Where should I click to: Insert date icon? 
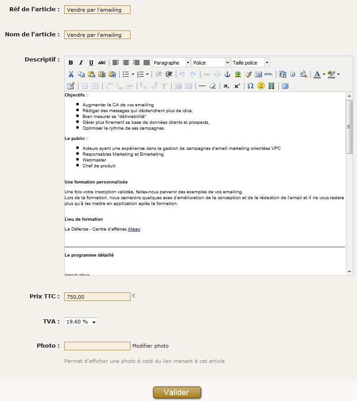(283, 74)
